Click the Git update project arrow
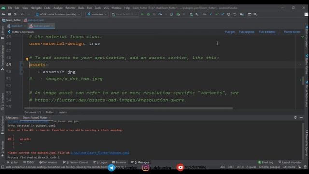Screen dimensions: 309x174 click(x=211, y=14)
